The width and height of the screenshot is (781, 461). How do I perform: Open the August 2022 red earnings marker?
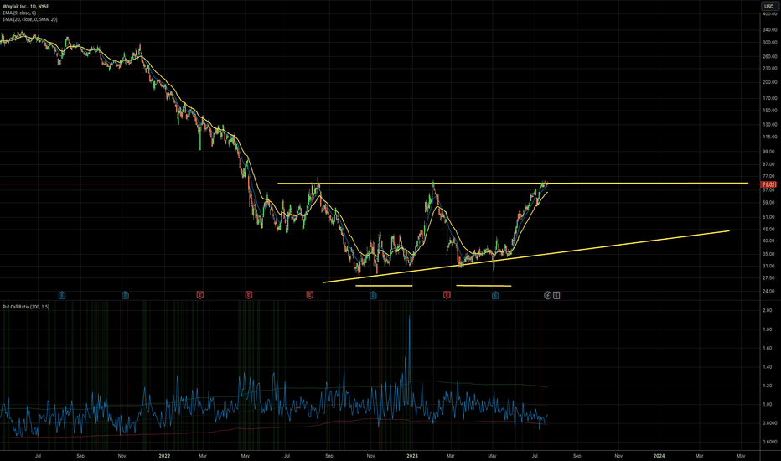click(309, 295)
